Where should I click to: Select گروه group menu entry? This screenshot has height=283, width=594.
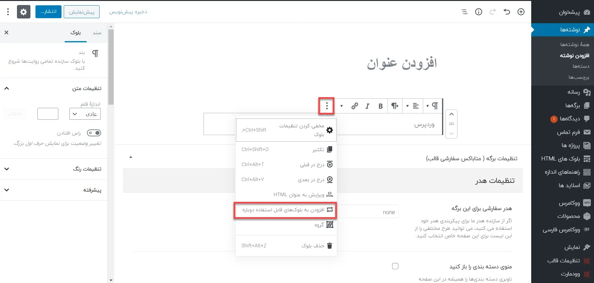pyautogui.click(x=286, y=225)
